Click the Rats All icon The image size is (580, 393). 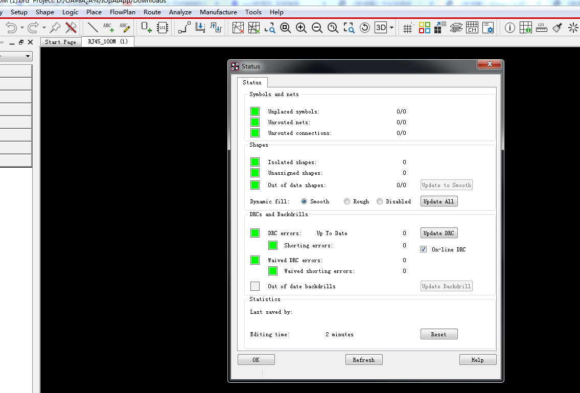click(254, 28)
